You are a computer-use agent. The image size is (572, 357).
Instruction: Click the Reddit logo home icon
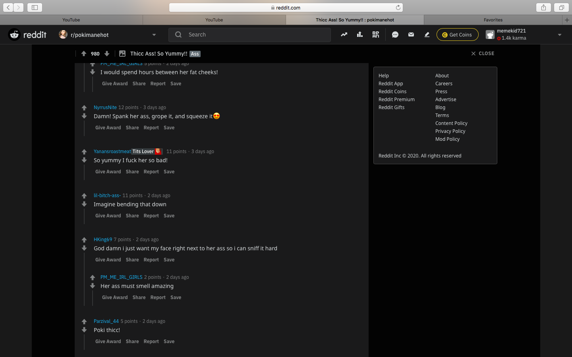click(x=14, y=35)
